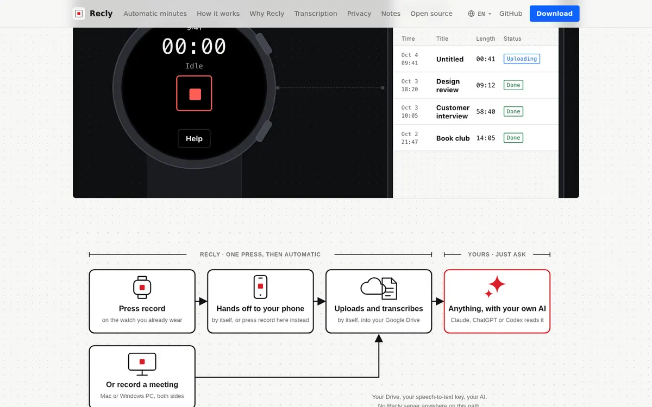
Task: Select the Design review recording title
Action: coord(448,86)
